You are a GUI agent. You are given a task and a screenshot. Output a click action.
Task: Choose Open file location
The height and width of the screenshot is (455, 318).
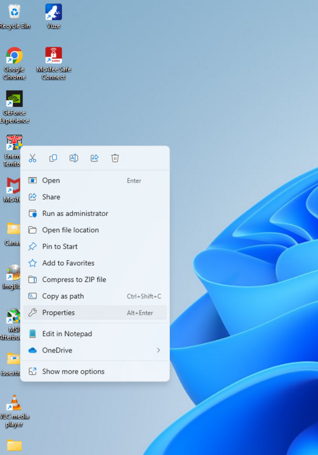coord(95,230)
